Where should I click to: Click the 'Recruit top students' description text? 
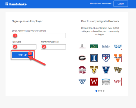click(x=100, y=31)
